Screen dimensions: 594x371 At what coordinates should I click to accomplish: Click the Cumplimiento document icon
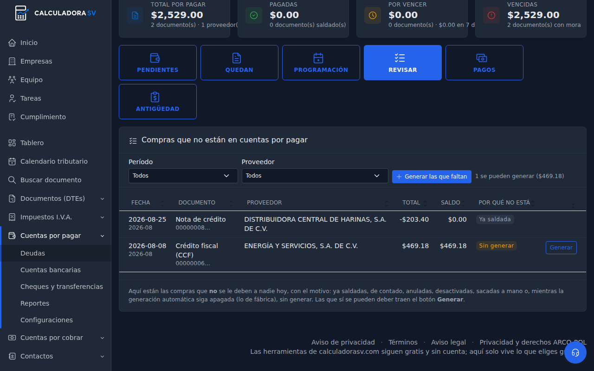tap(12, 117)
